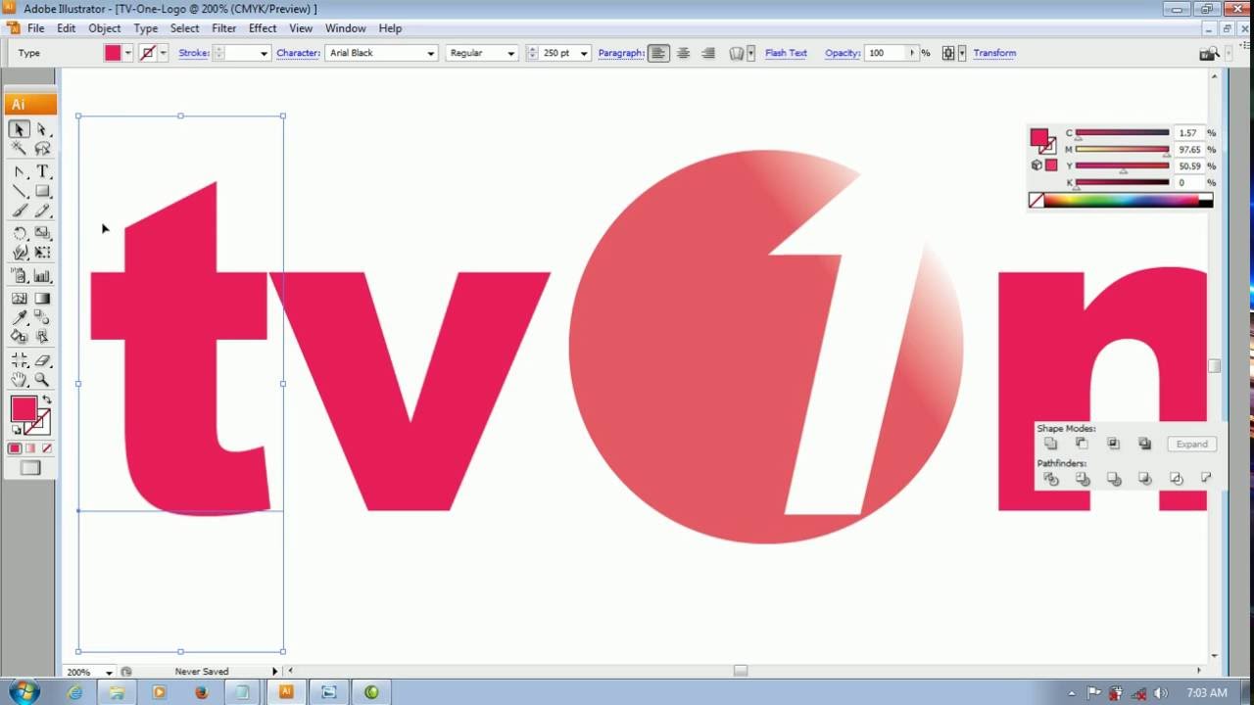The width and height of the screenshot is (1254, 705).
Task: Select the Pencil tool
Action: (x=42, y=211)
